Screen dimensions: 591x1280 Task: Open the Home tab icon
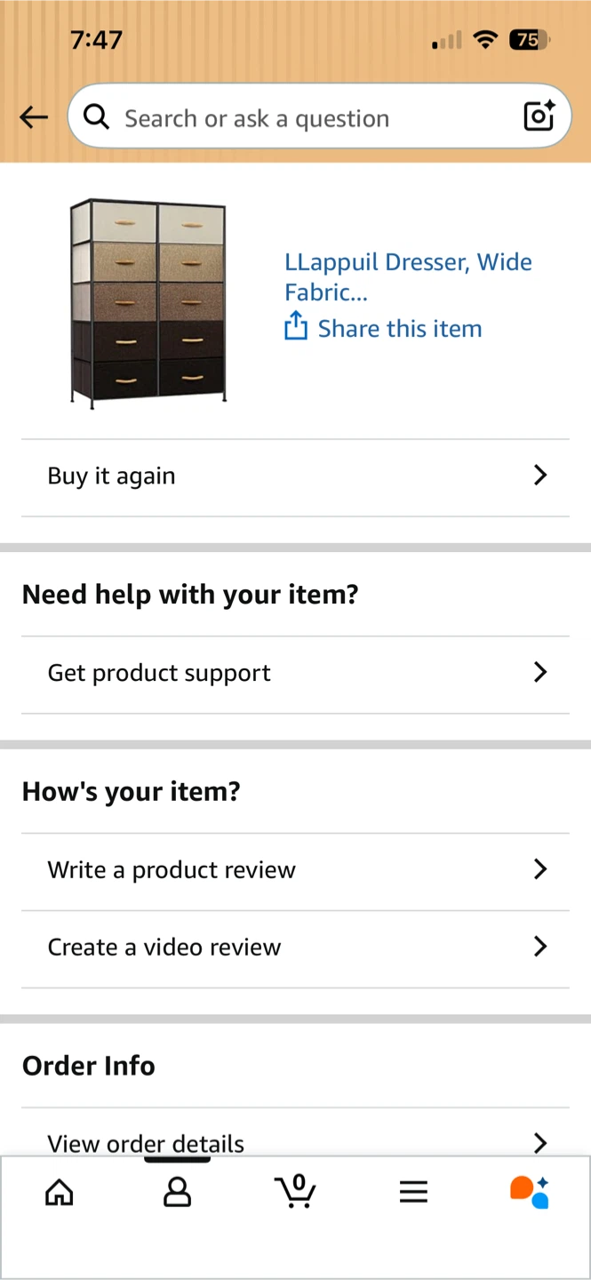(x=60, y=1192)
